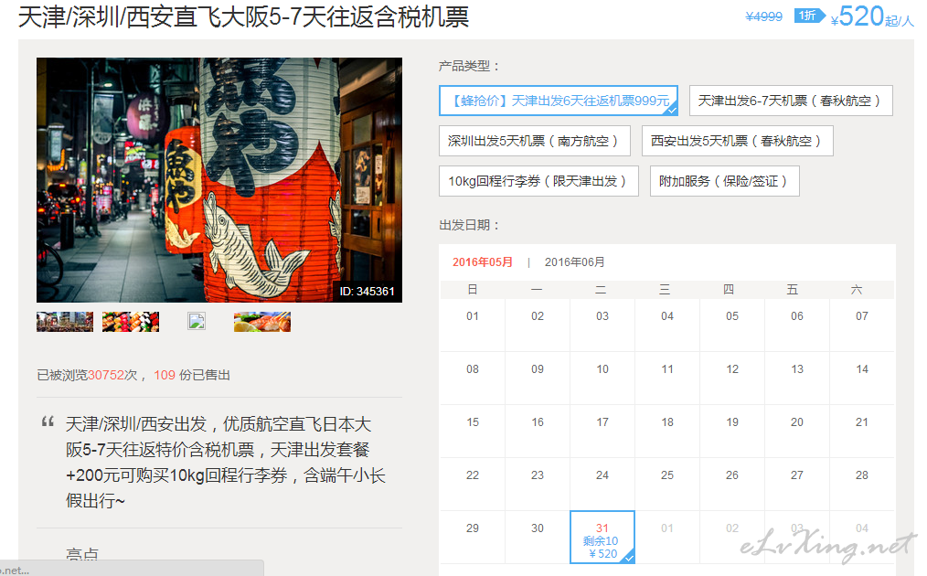Click the page title 天津/深圳/西安直飞大阪
This screenshot has height=576, width=927.
click(x=243, y=16)
